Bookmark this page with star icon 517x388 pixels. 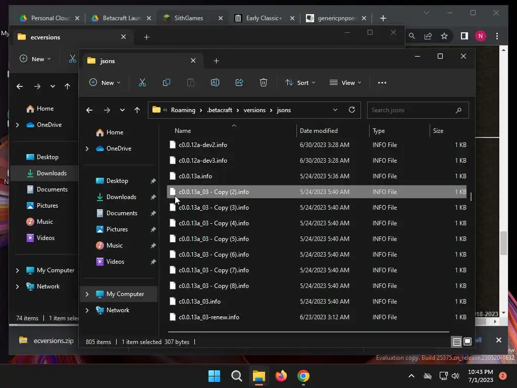(x=444, y=36)
